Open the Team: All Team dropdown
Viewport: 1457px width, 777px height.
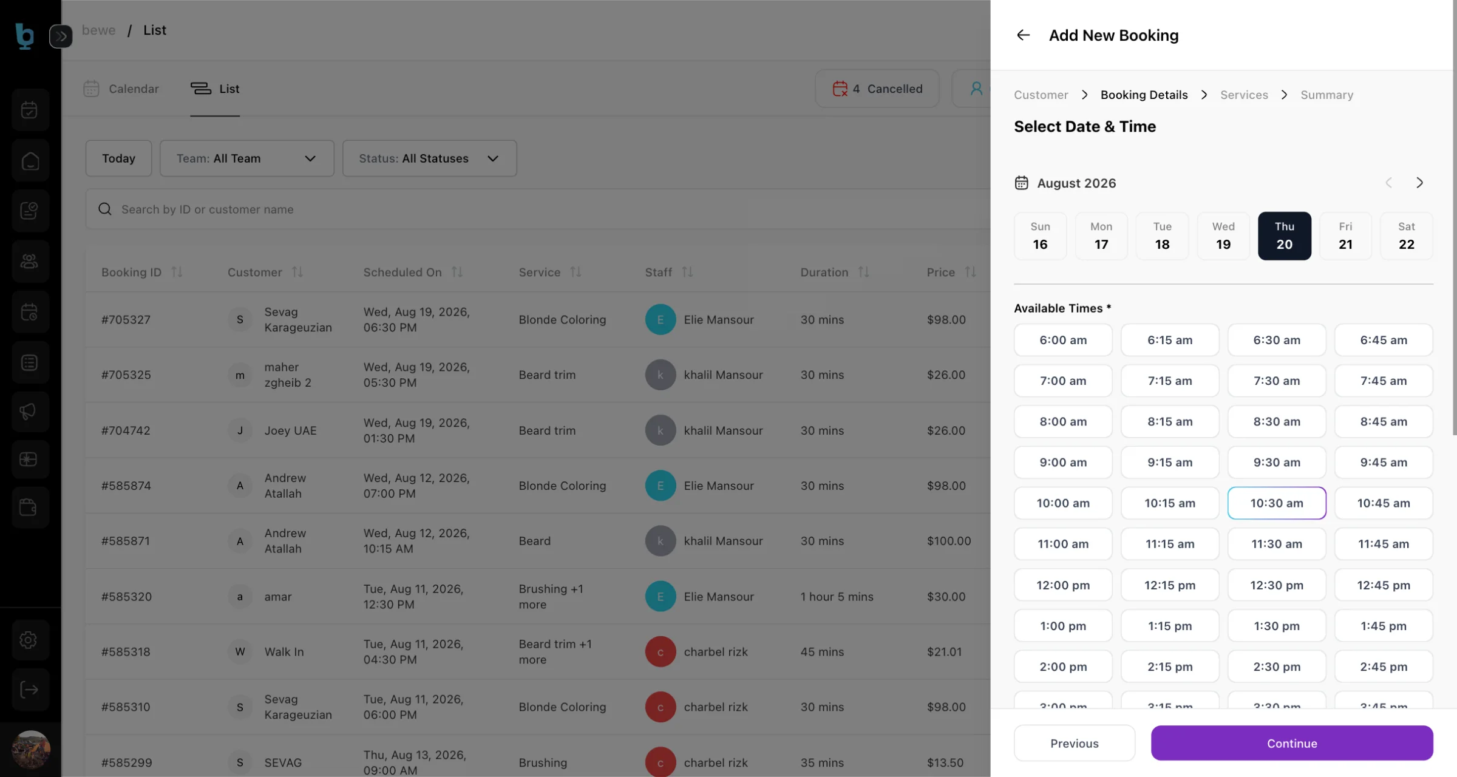(246, 158)
